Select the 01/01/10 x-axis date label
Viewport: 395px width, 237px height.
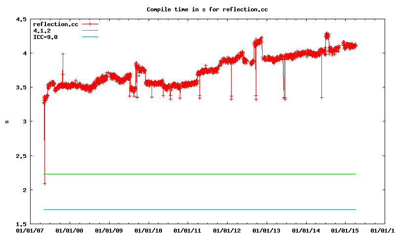(148, 230)
